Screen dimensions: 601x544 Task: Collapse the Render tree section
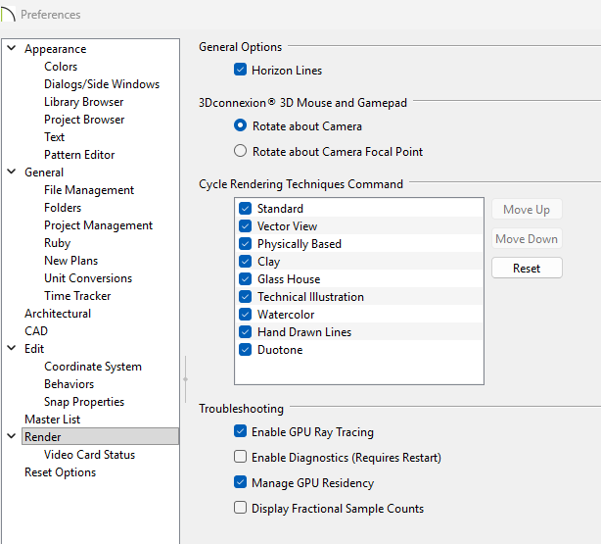point(12,437)
